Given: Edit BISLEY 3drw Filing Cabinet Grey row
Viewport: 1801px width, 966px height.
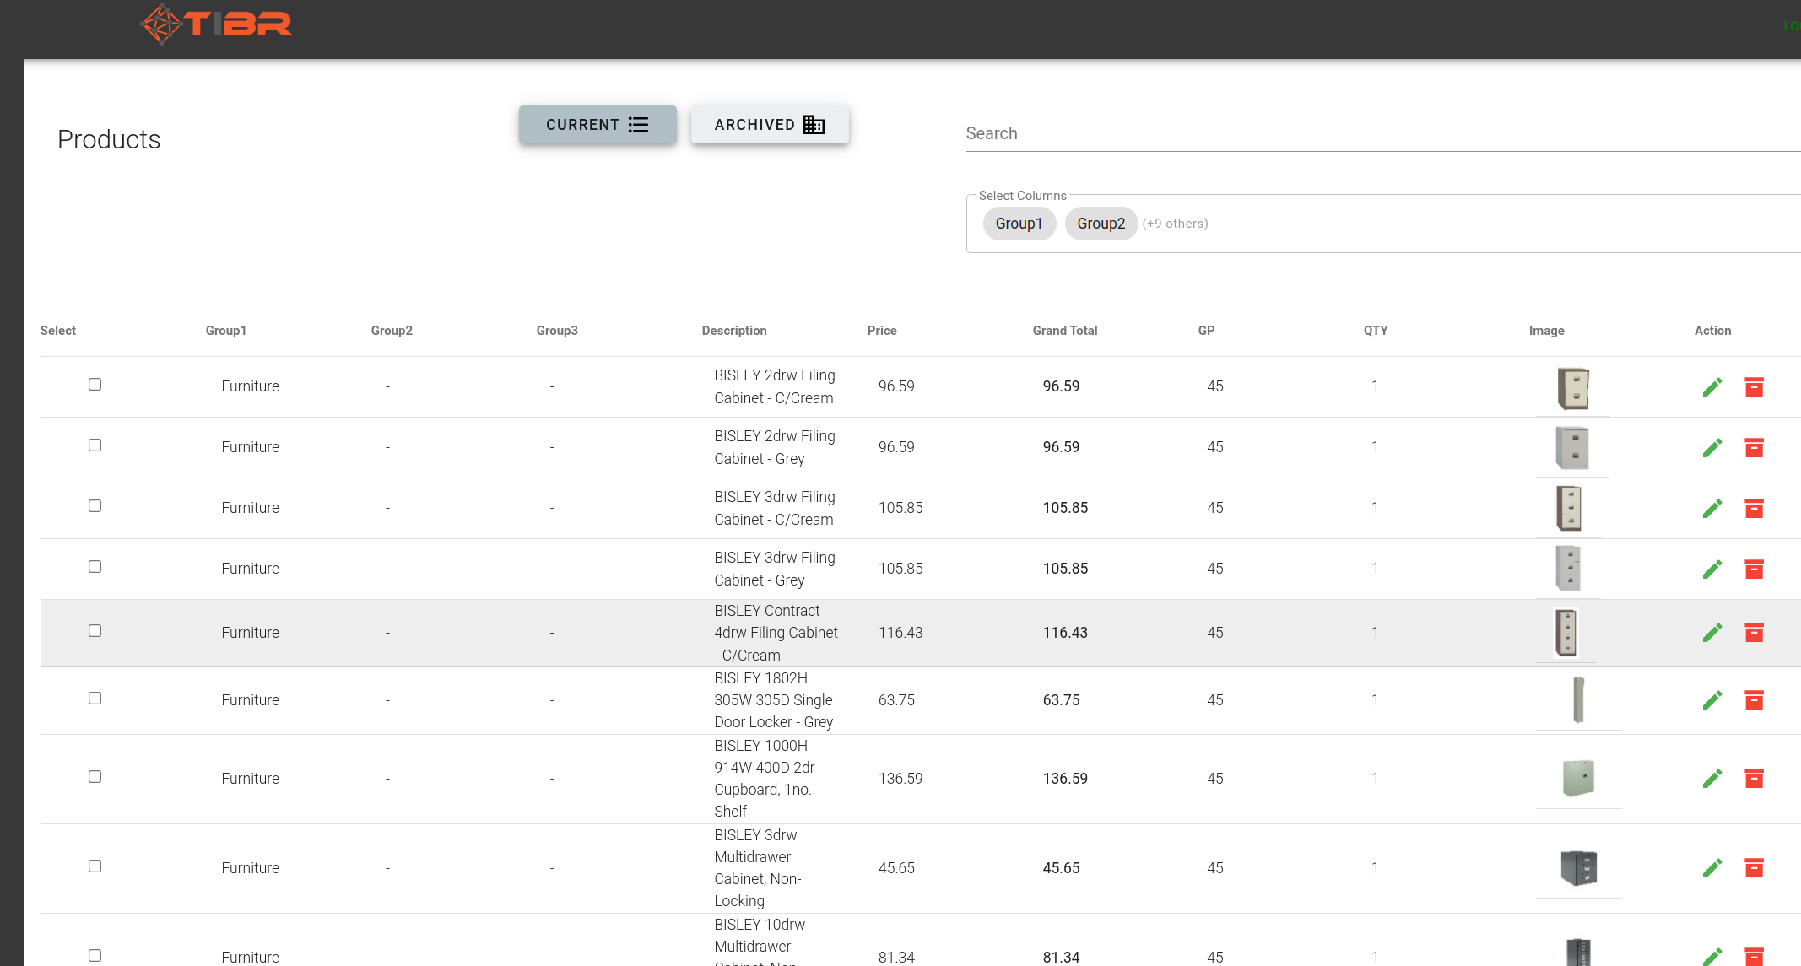Looking at the screenshot, I should [1712, 569].
